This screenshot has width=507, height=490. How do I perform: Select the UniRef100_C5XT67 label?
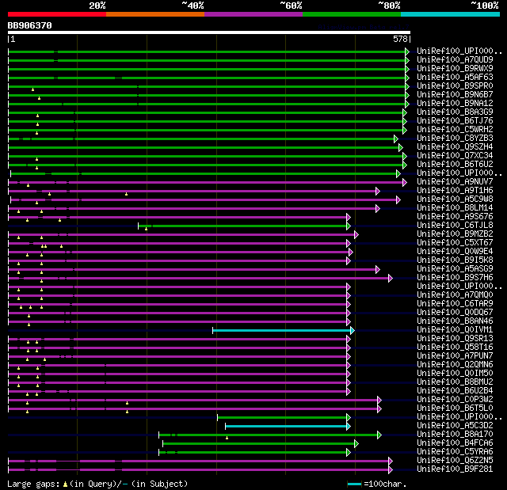(x=455, y=243)
